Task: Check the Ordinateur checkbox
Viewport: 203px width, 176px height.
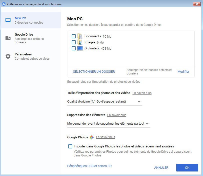Action: pos(74,48)
